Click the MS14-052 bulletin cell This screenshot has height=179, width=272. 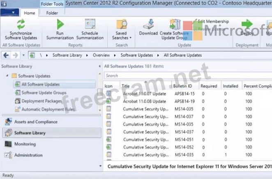click(184, 147)
